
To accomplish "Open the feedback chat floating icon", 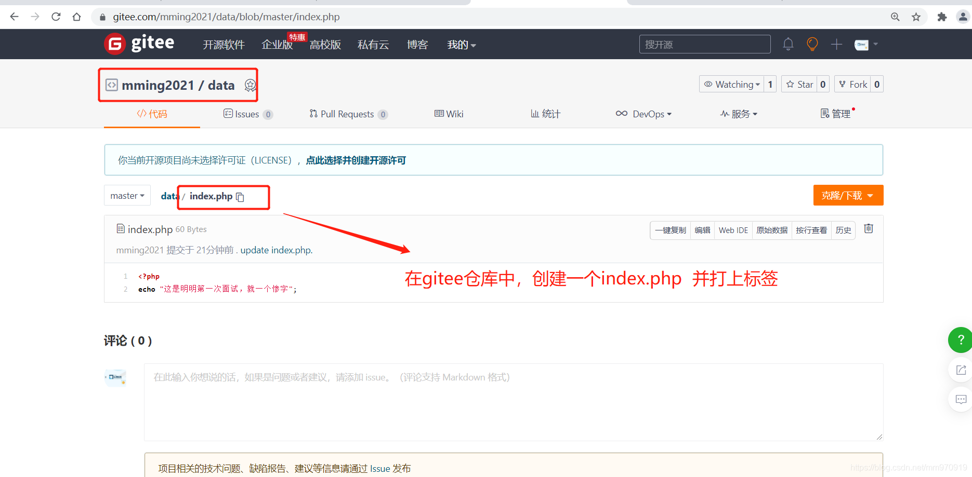I will click(961, 399).
